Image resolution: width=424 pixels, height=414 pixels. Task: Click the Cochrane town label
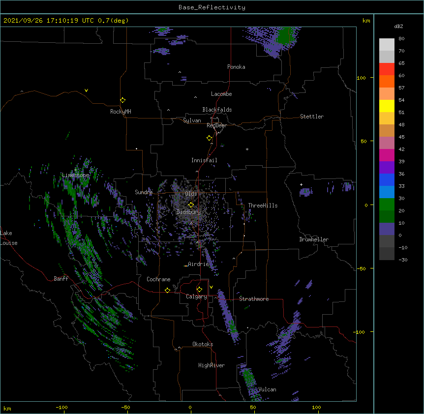tap(158, 279)
